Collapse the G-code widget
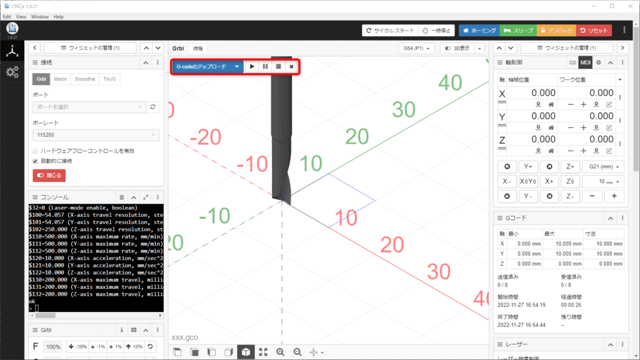 pos(610,218)
